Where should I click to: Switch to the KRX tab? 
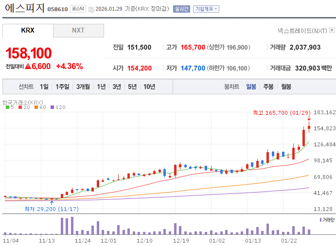click(x=28, y=31)
